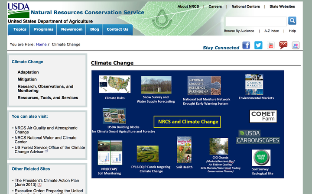
Task: Open the Healthy Soil for Life poster
Action: (x=184, y=150)
